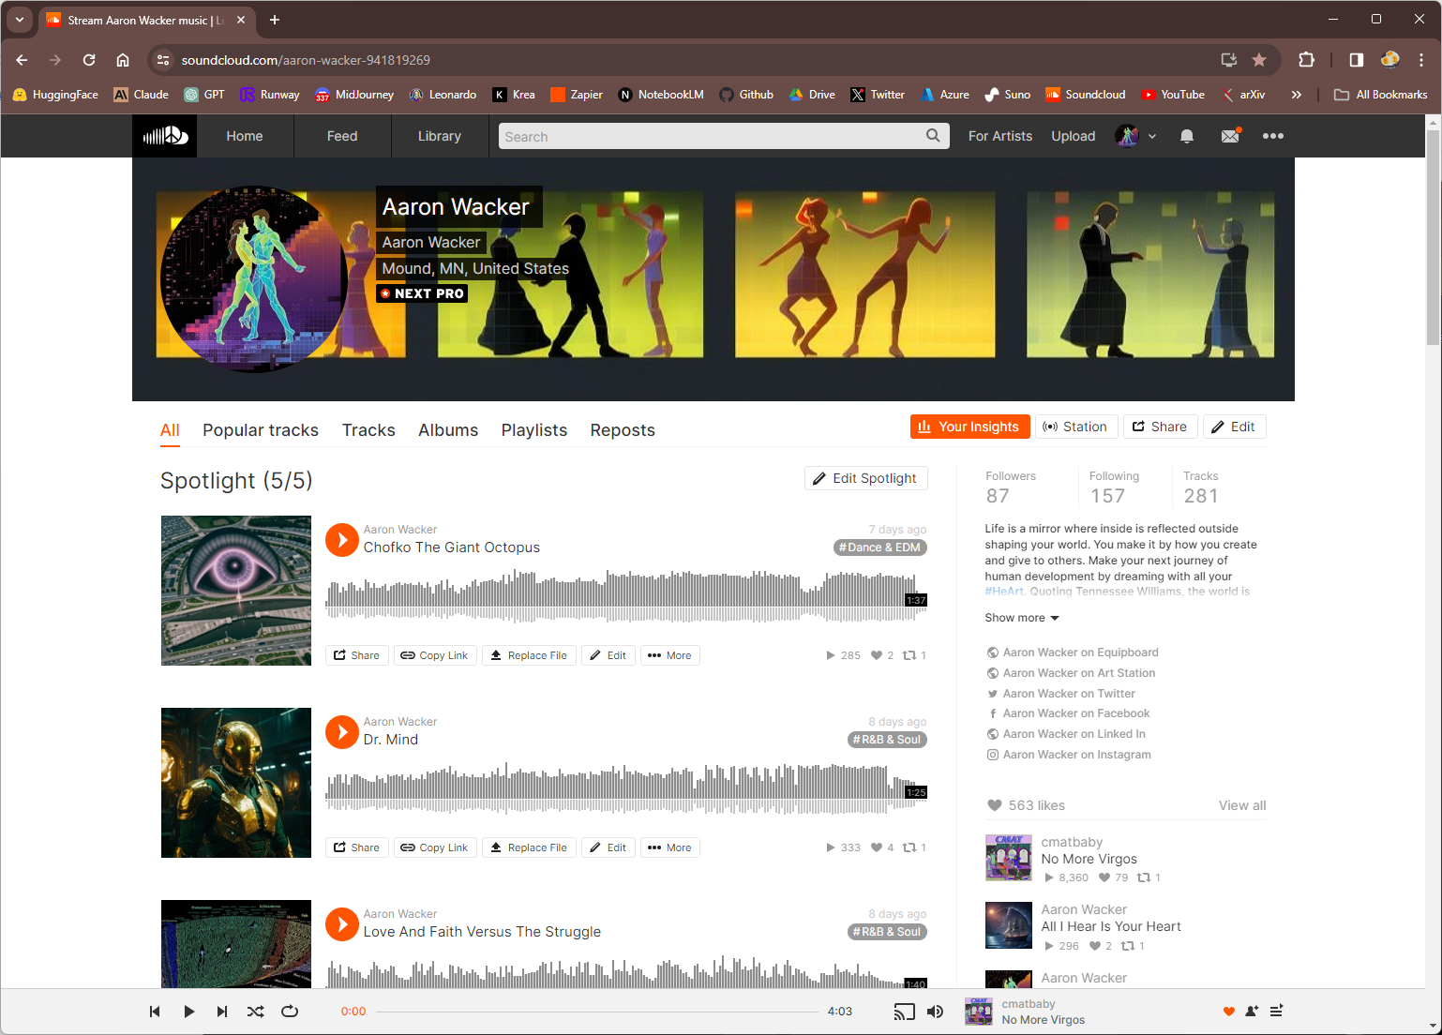Expand the bookmarks bar overflow chevron
Viewport: 1442px width, 1035px height.
(1296, 95)
